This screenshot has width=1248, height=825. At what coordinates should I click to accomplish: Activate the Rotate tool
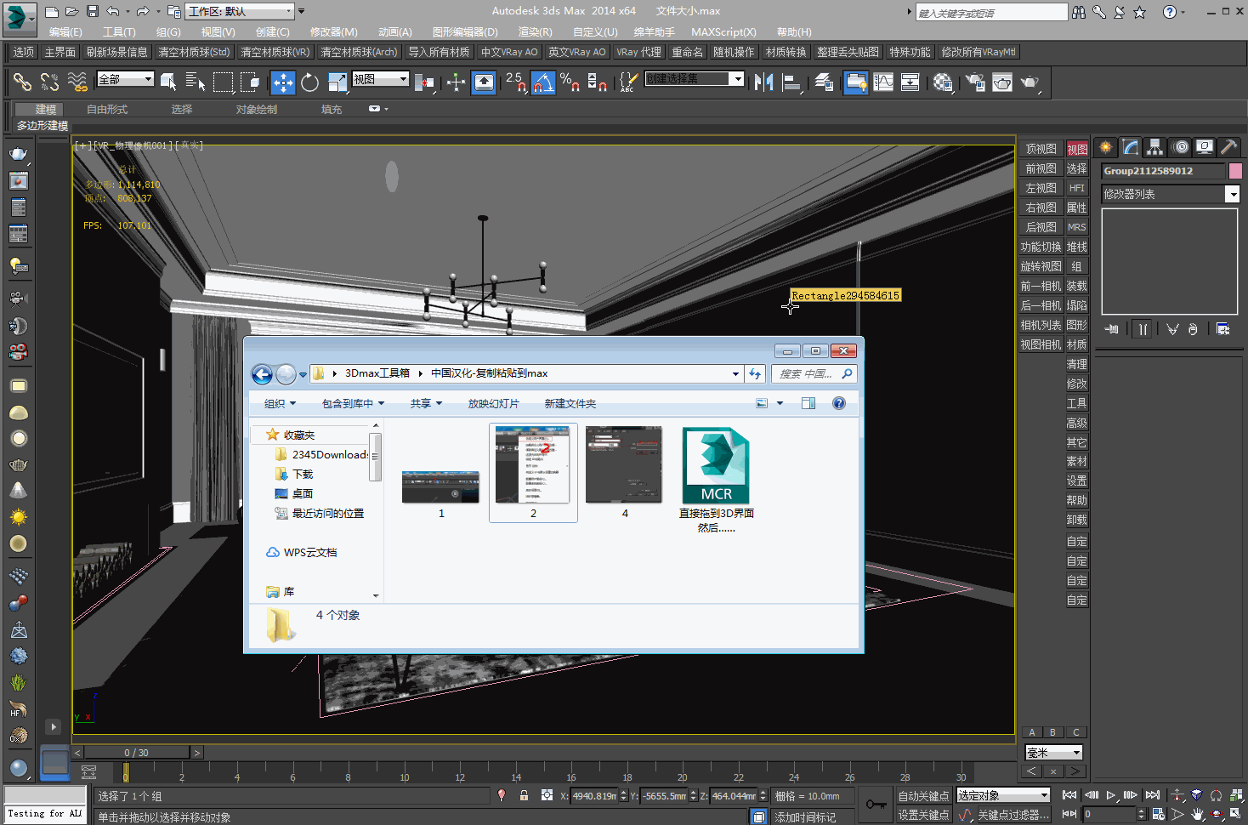coord(309,82)
